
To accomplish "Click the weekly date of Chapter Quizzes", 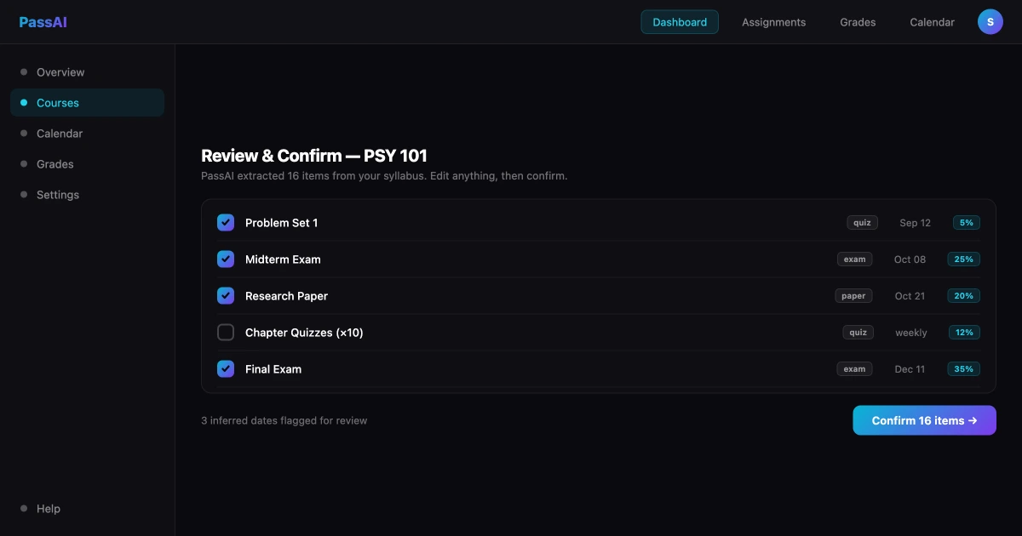I will 911,333.
